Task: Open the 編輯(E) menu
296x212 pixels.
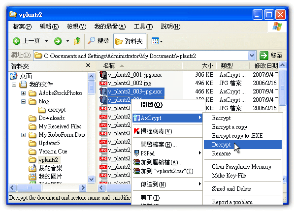Action: 49,27
